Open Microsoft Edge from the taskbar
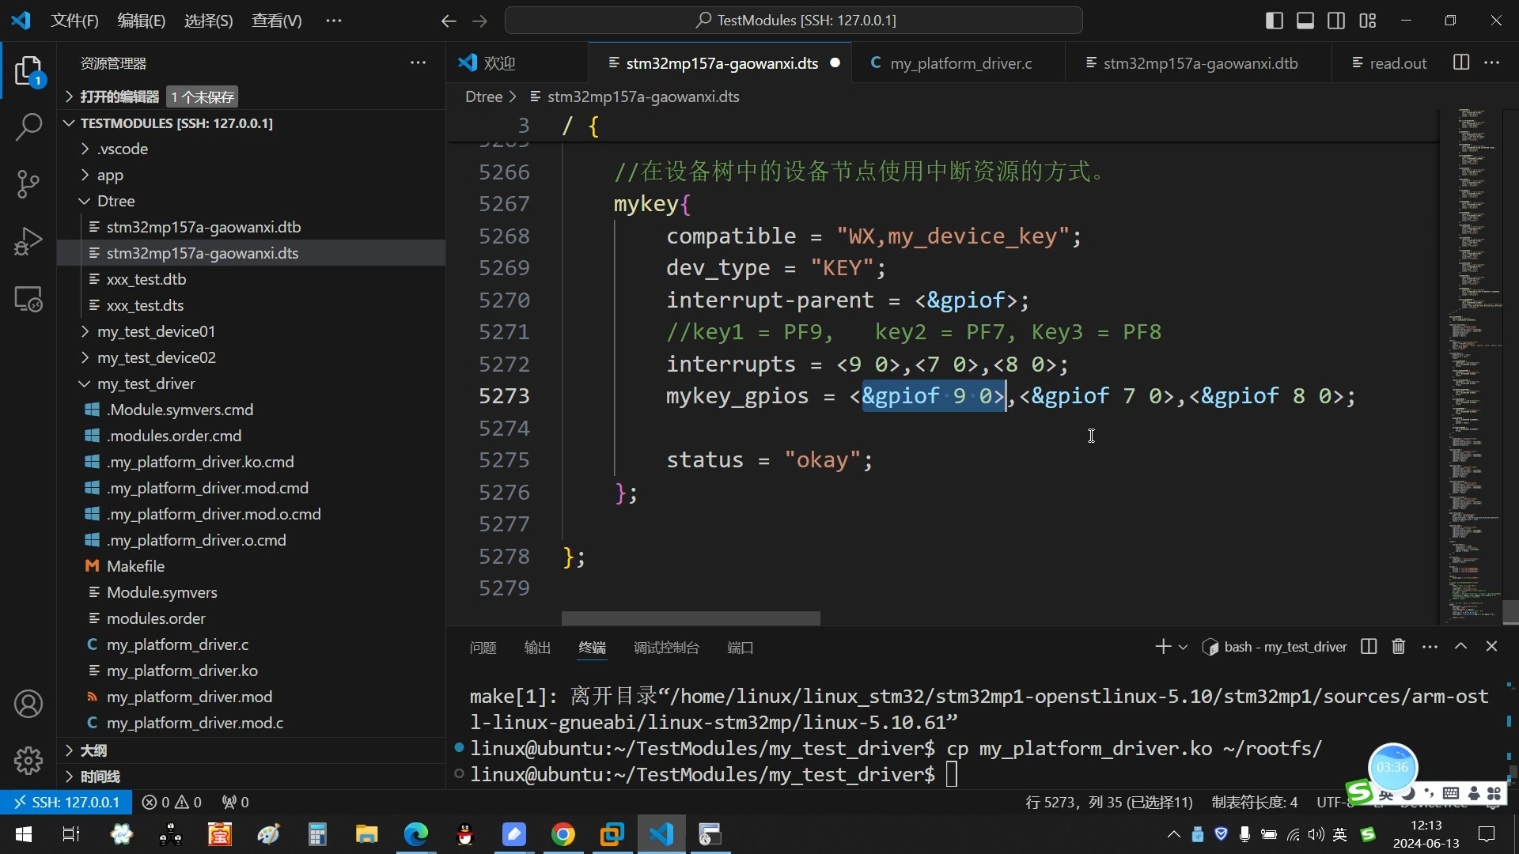Image resolution: width=1519 pixels, height=854 pixels. [x=416, y=834]
